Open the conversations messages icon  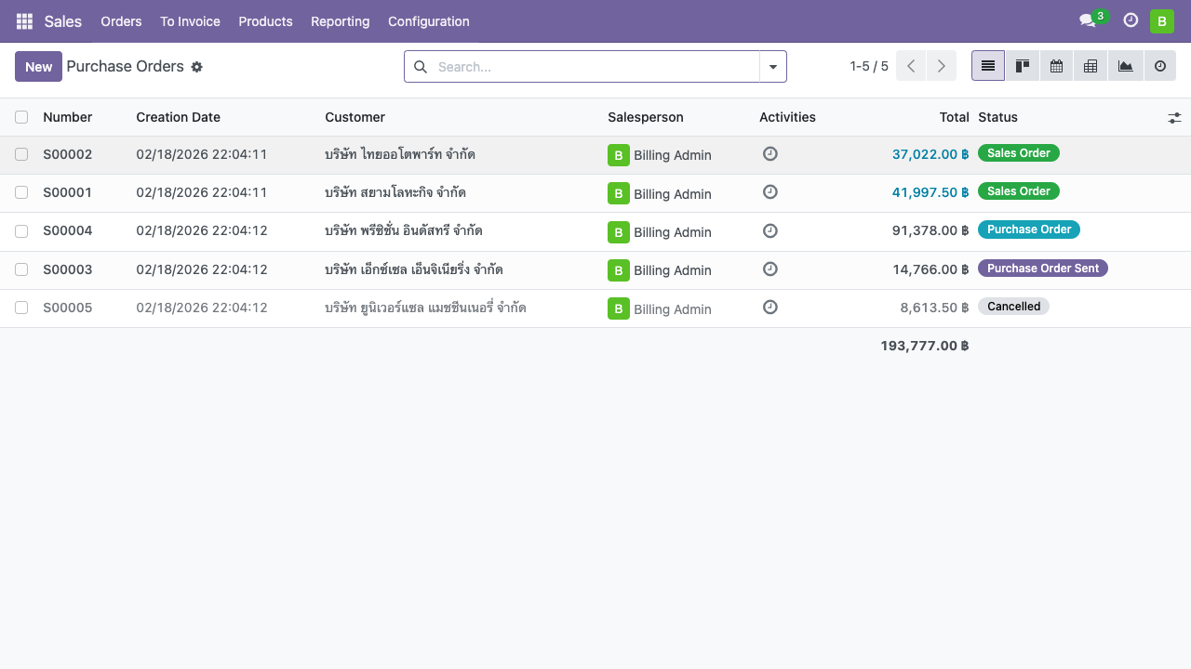point(1087,21)
